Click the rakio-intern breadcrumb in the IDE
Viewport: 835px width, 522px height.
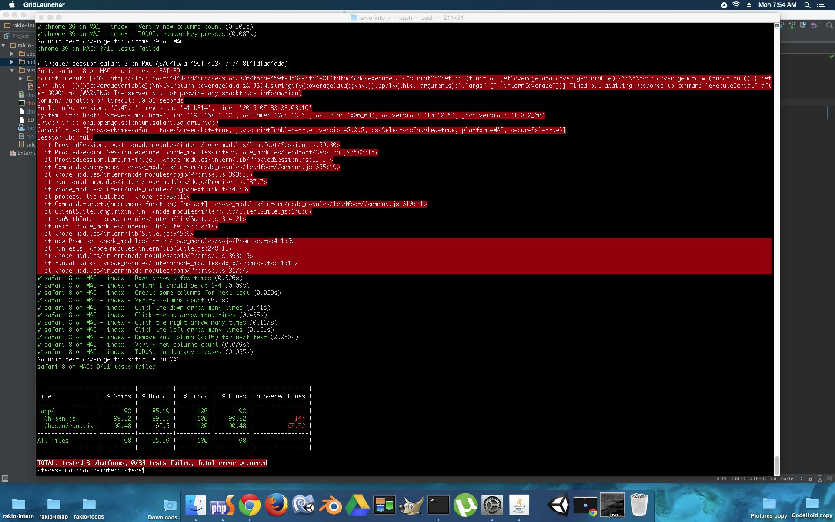click(20, 25)
